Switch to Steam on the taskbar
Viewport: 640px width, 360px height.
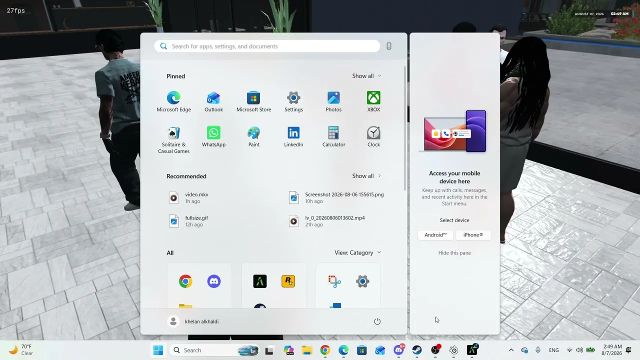coord(417,350)
